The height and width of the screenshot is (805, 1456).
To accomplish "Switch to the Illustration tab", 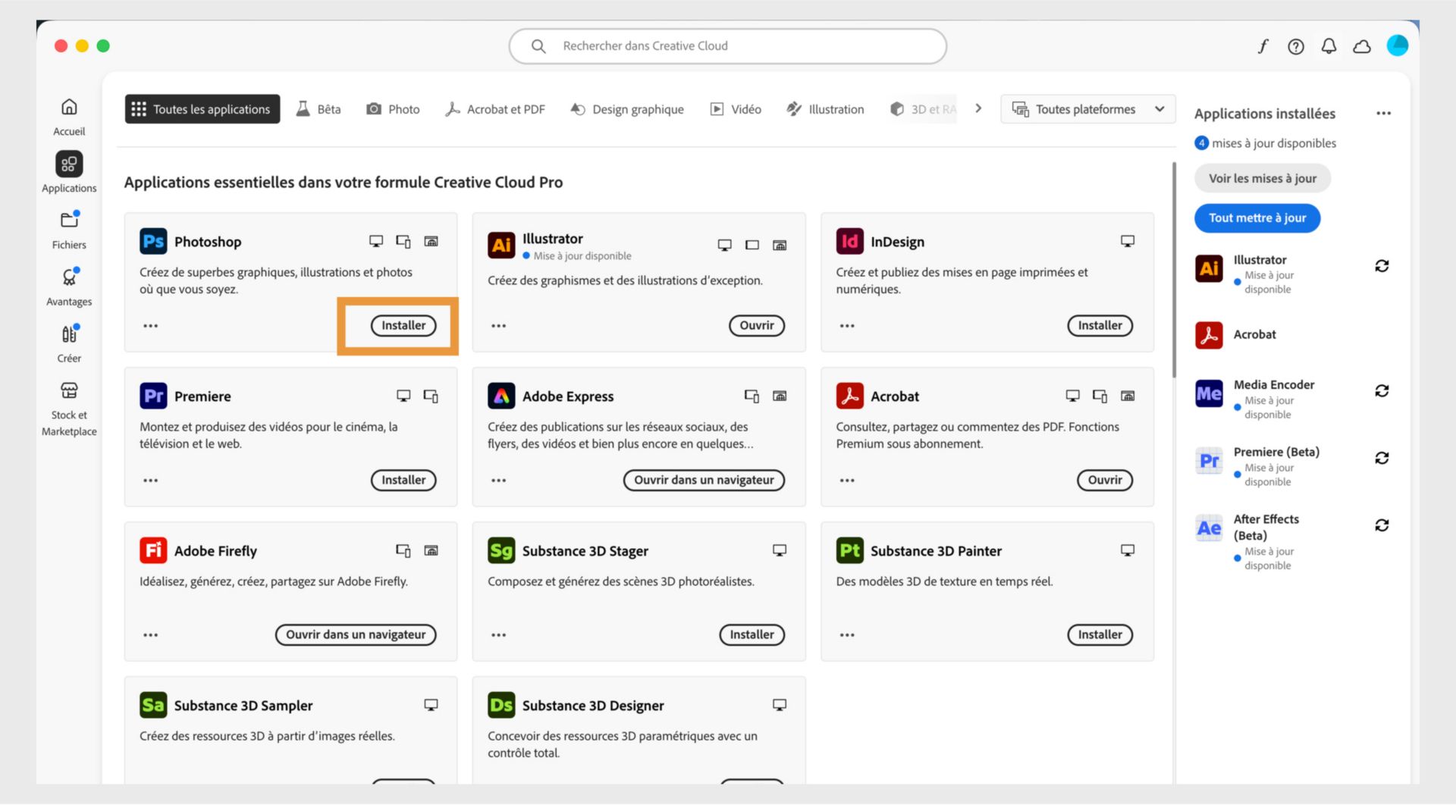I will (x=825, y=109).
